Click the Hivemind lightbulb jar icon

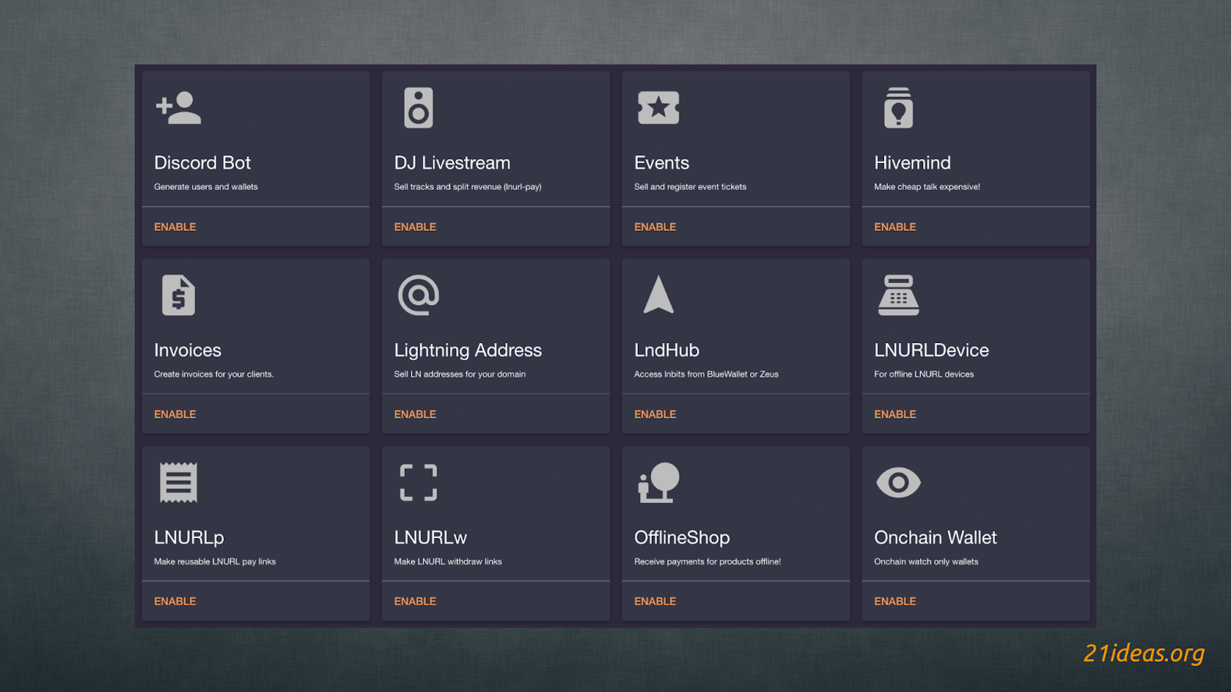click(899, 108)
